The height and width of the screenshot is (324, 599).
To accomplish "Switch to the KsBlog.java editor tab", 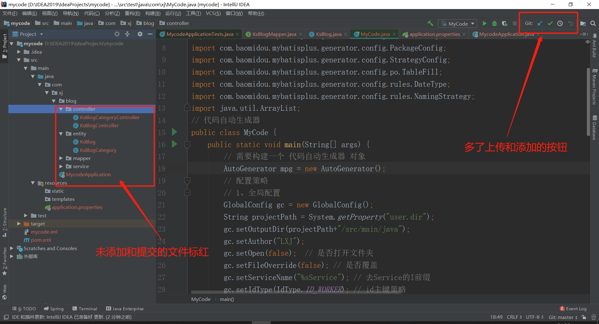I will tap(328, 34).
